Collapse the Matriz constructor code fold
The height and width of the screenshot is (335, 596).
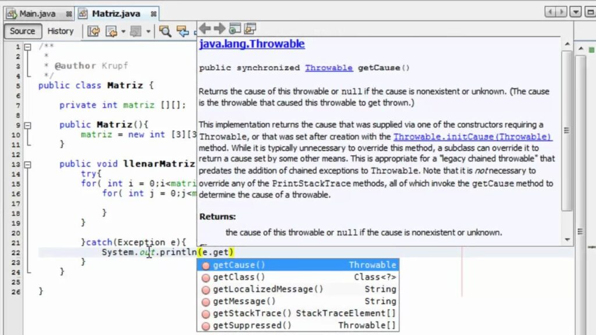click(27, 124)
